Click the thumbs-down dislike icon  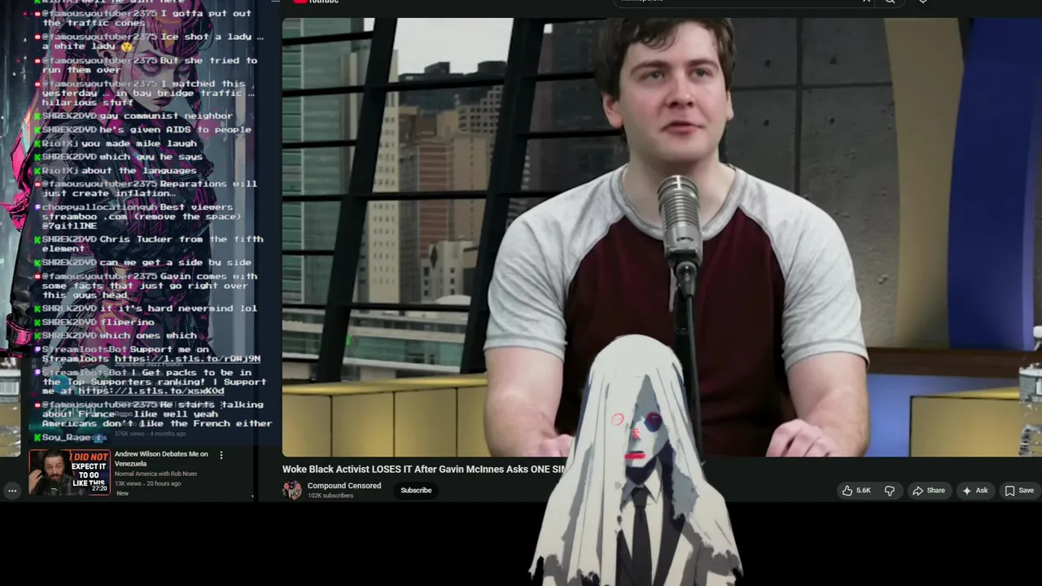pos(890,490)
